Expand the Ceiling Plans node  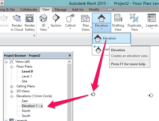[11, 87]
